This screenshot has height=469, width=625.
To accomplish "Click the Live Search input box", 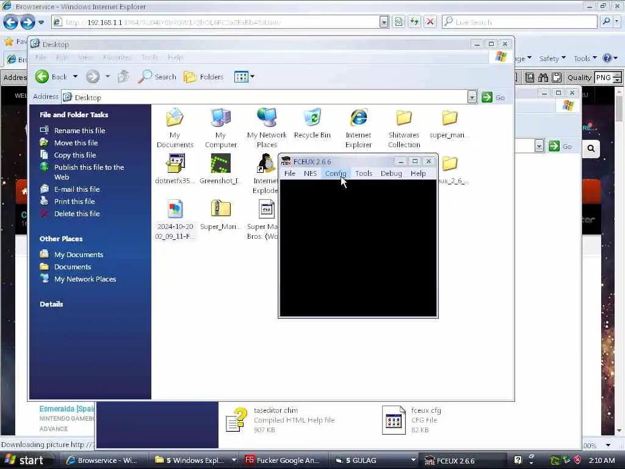I will [x=519, y=22].
